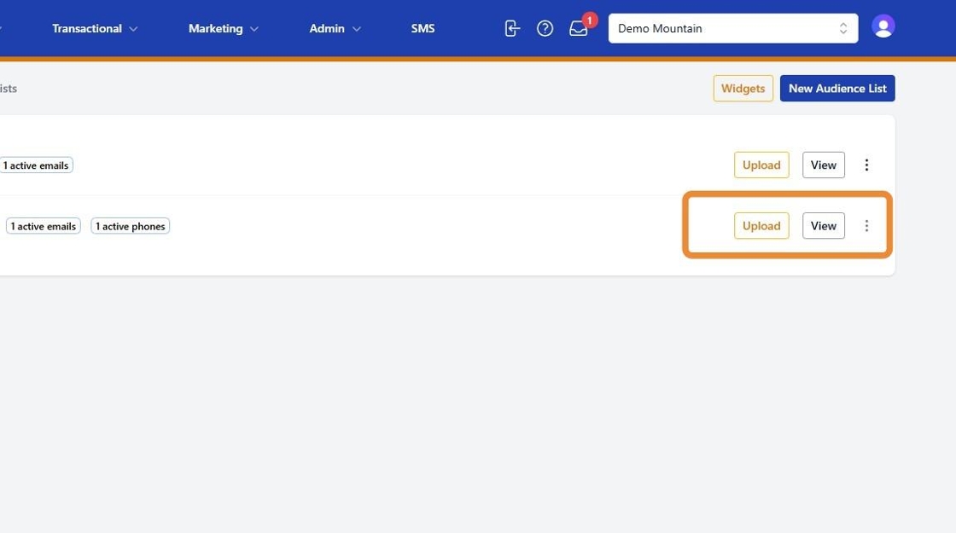Click the 1 active phones tag
Viewport: 956px width, 533px height.
point(130,226)
